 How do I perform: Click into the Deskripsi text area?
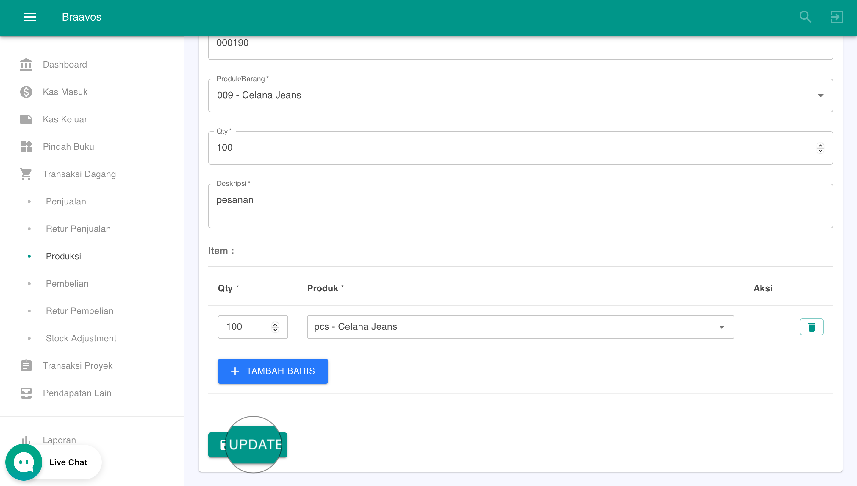pos(520,206)
